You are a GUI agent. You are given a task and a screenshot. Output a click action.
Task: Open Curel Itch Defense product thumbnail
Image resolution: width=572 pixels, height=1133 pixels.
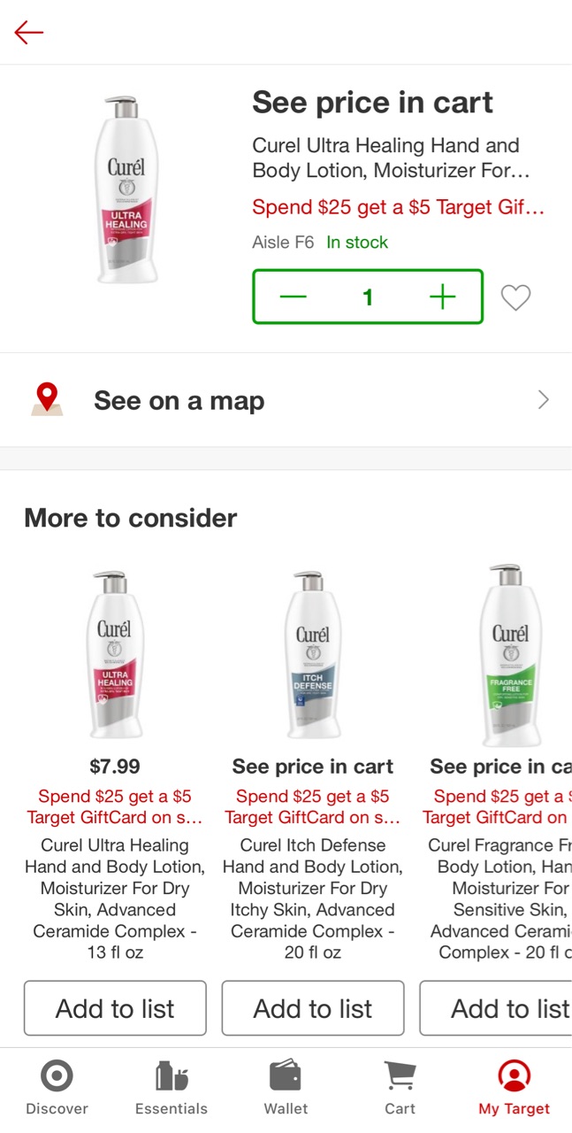[x=313, y=655]
